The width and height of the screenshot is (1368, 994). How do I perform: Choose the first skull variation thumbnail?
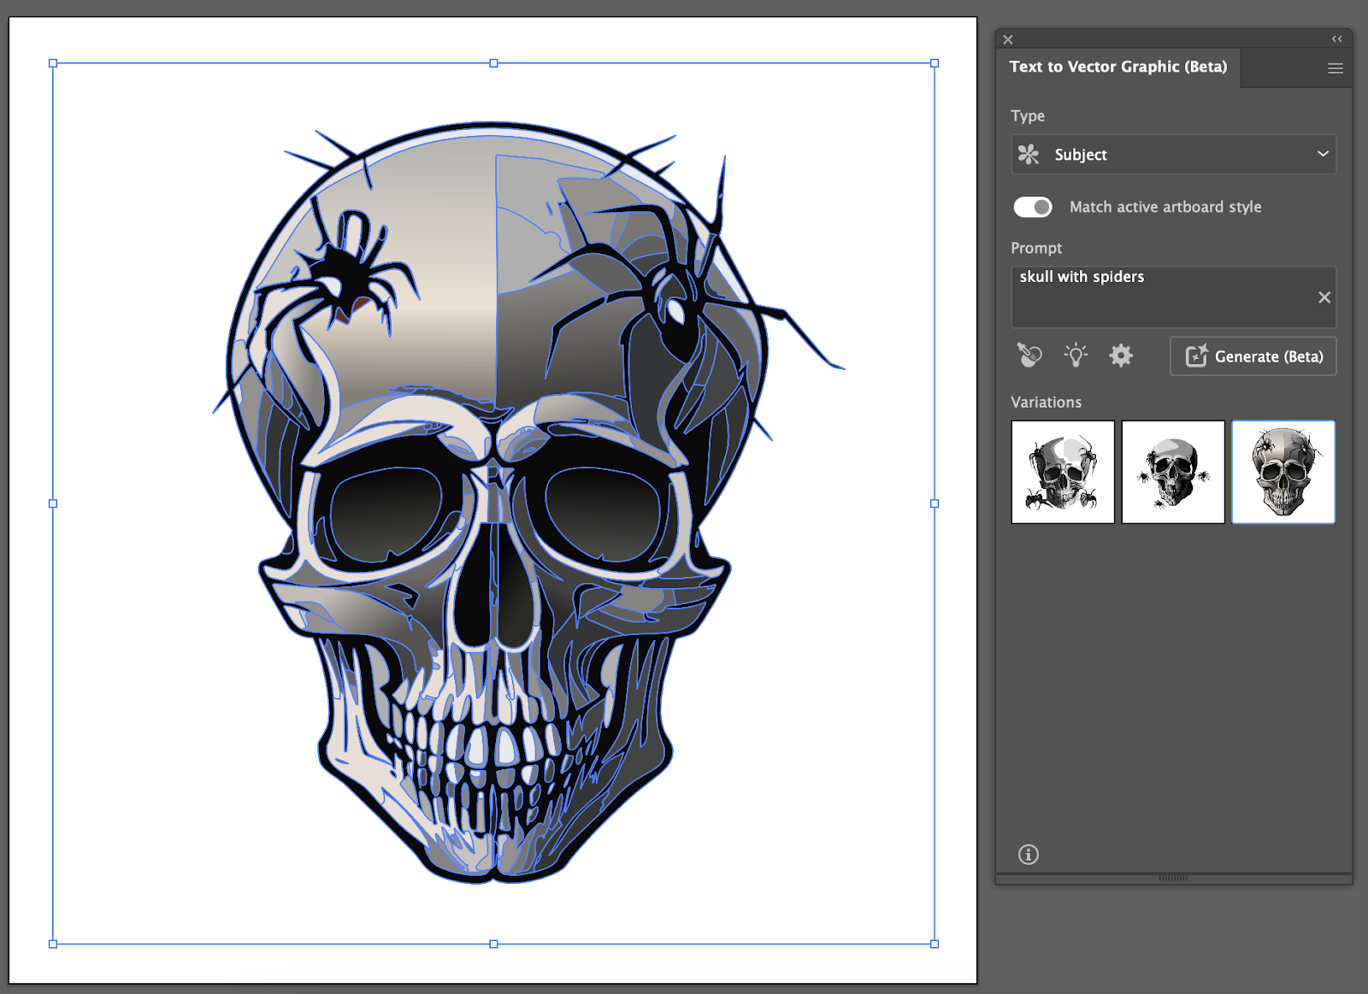pos(1063,472)
